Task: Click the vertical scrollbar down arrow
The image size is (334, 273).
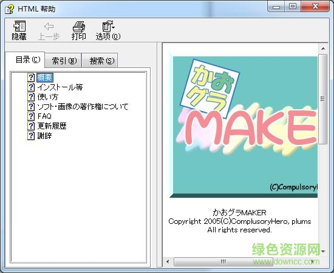Action: 323,251
